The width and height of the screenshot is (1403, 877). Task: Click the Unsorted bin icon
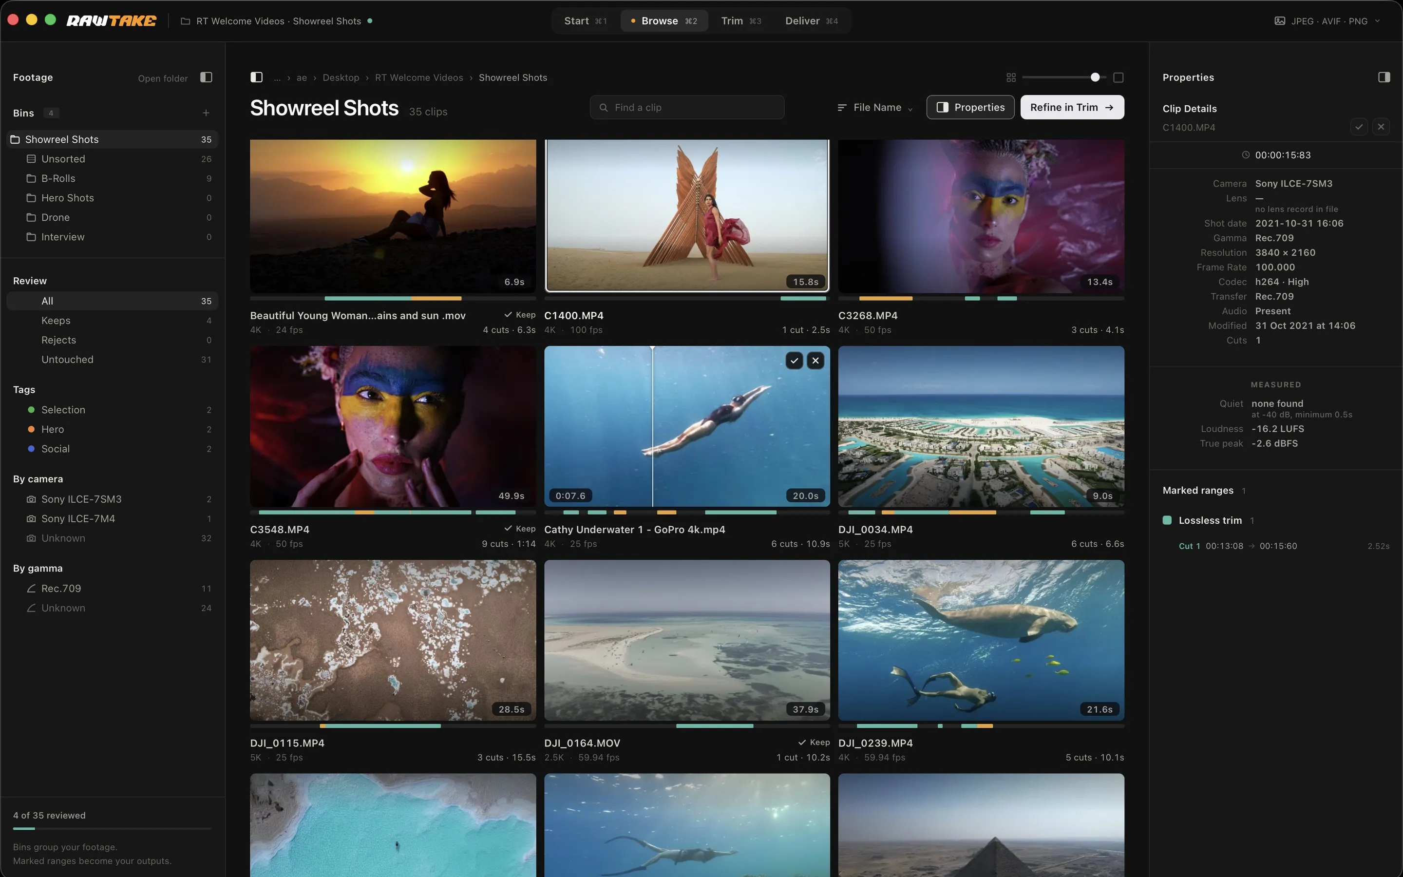tap(31, 158)
